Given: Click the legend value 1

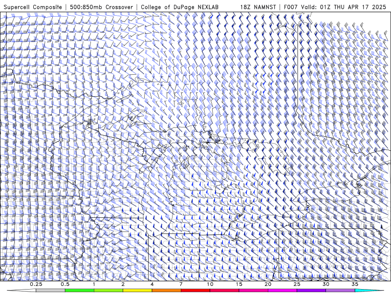Looking at the screenshot, I should [94, 284].
